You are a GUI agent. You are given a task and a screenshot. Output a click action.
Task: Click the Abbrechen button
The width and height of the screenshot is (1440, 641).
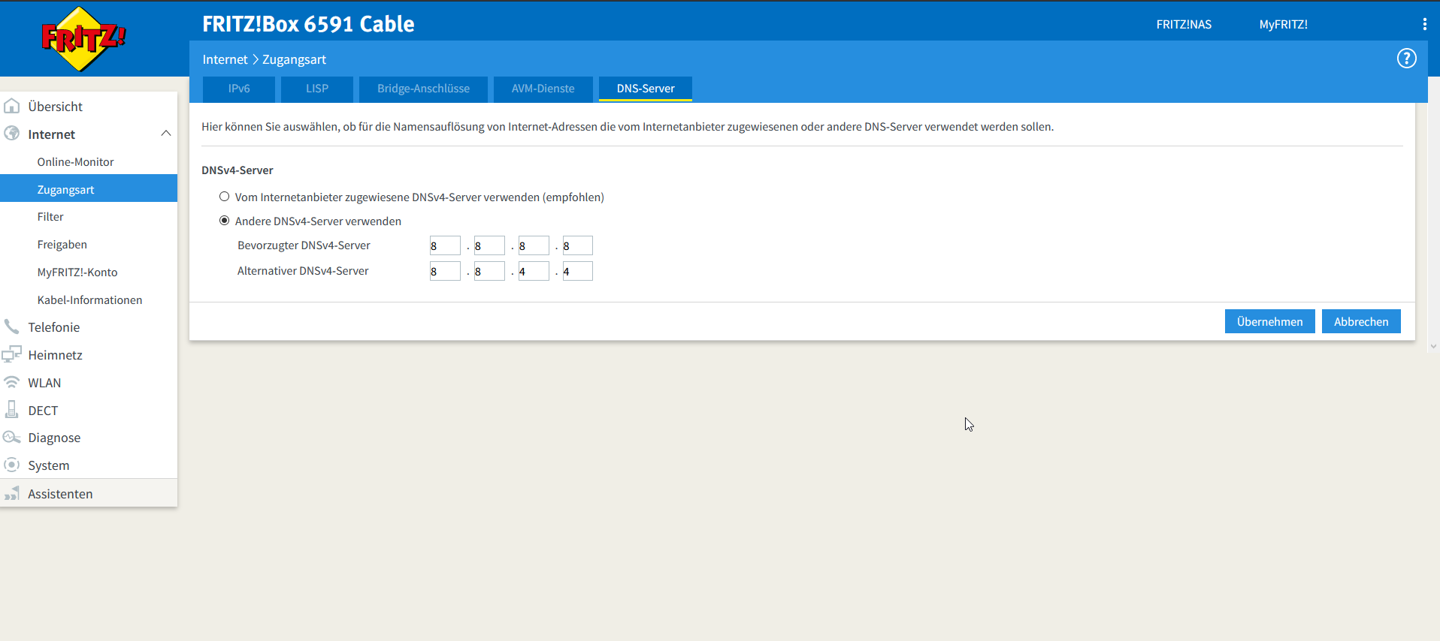click(x=1361, y=321)
